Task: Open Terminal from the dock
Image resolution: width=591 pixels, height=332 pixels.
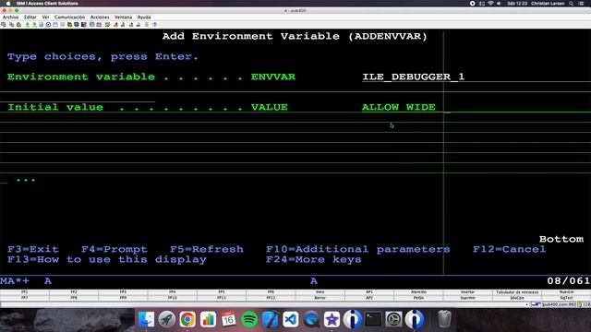Action: (x=373, y=320)
